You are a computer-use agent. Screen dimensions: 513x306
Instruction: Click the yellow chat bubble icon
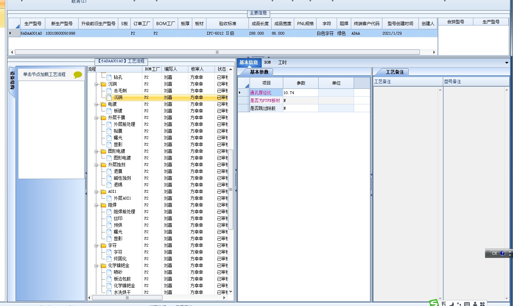78,75
